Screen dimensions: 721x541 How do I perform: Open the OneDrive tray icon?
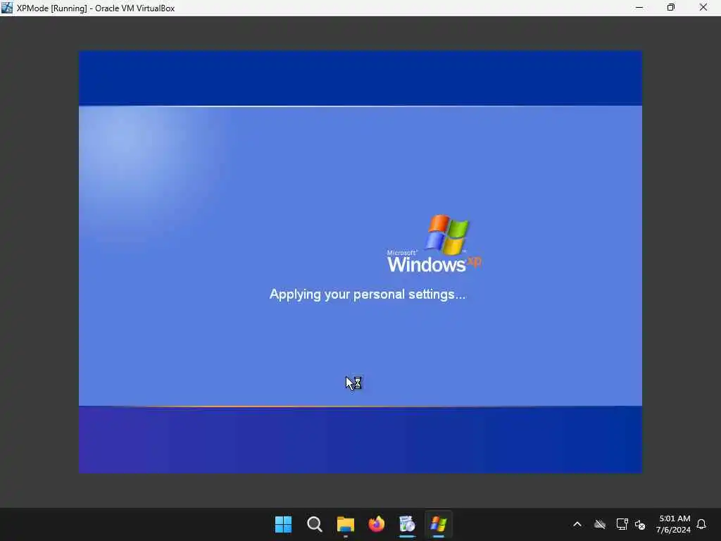pos(600,524)
